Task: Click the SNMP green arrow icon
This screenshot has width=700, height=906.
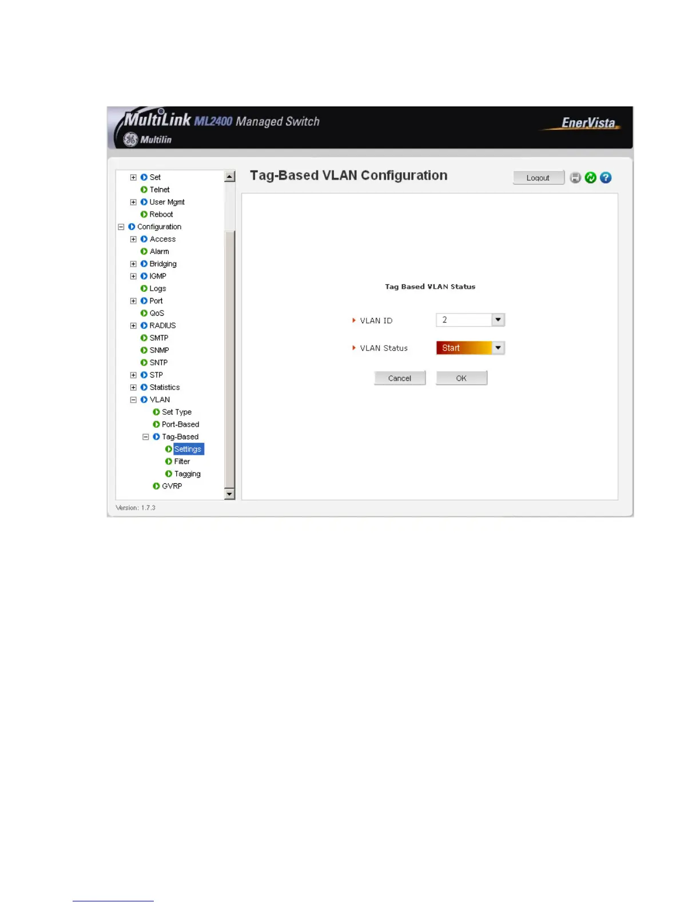Action: (144, 351)
